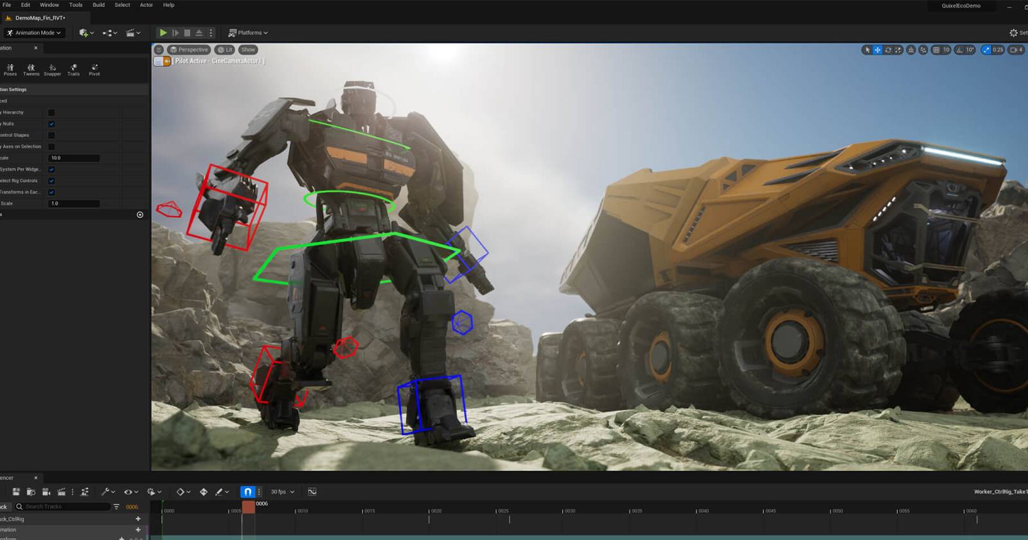
Task: Open the Actor menu
Action: tap(146, 5)
